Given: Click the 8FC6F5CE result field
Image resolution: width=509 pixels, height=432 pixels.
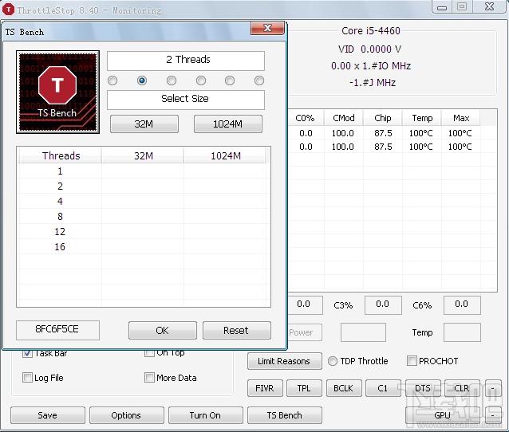Looking at the screenshot, I should point(57,330).
